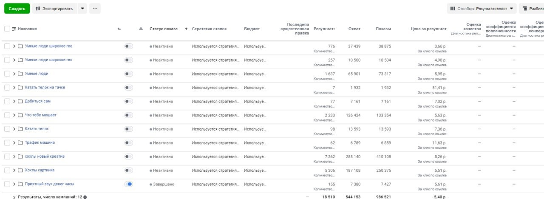Click the folder icon of Трафик машина
The width and height of the screenshot is (544, 199).
pyautogui.click(x=20, y=143)
